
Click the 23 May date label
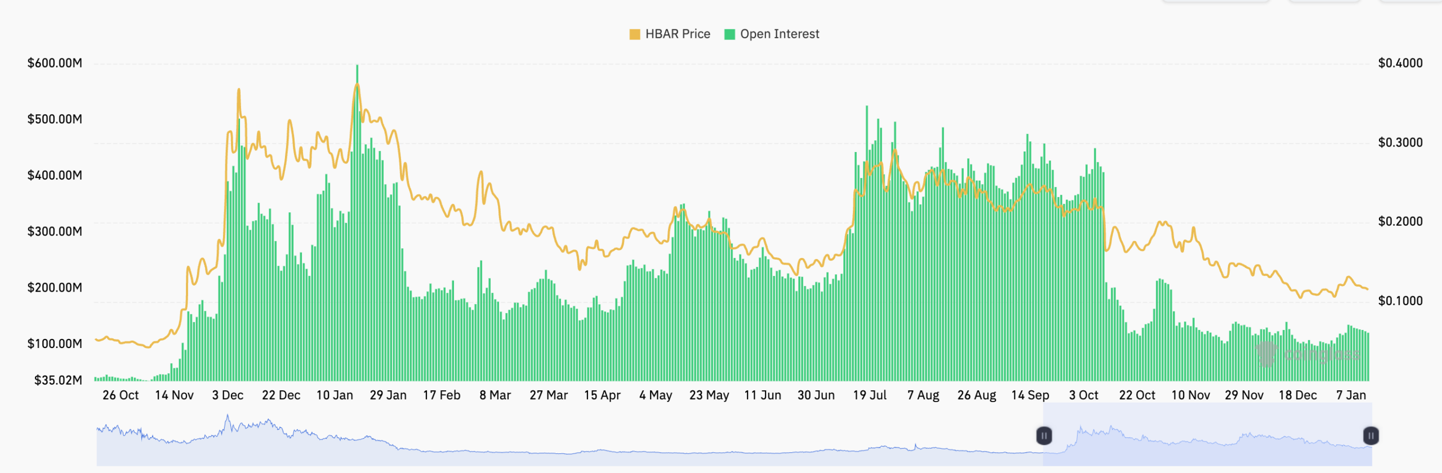pos(709,395)
